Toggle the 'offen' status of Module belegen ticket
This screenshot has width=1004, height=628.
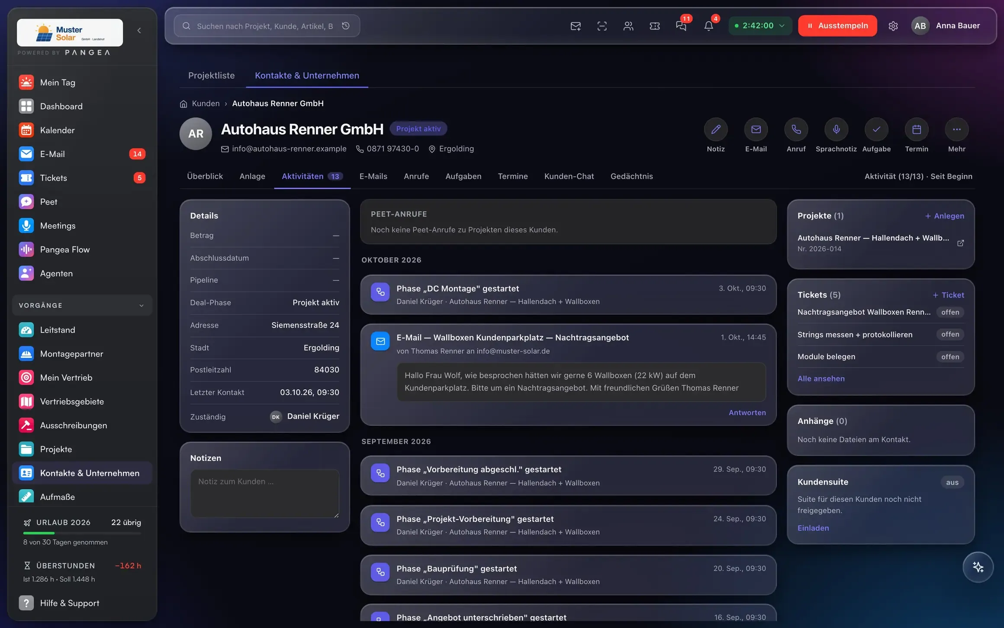click(950, 357)
